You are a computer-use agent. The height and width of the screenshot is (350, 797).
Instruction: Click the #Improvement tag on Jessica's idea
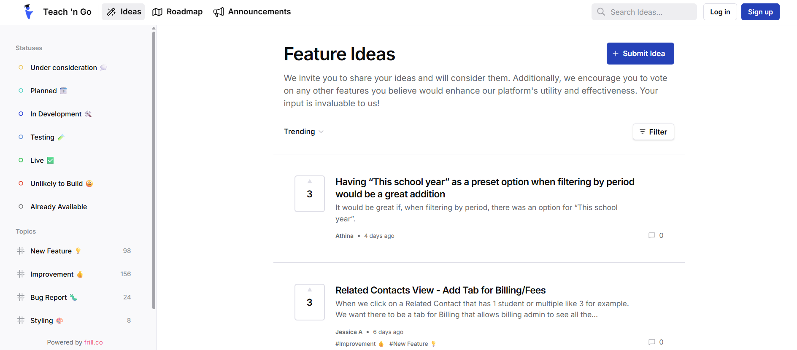[359, 344]
